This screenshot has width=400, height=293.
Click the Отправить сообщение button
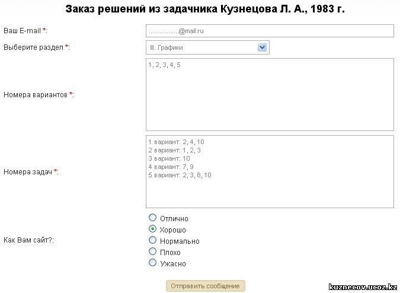click(x=206, y=286)
